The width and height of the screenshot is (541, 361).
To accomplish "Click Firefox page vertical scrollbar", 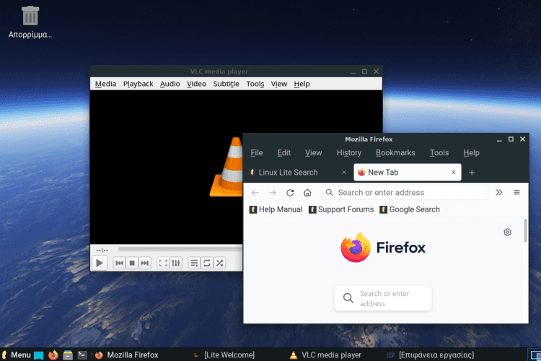I will 525,230.
